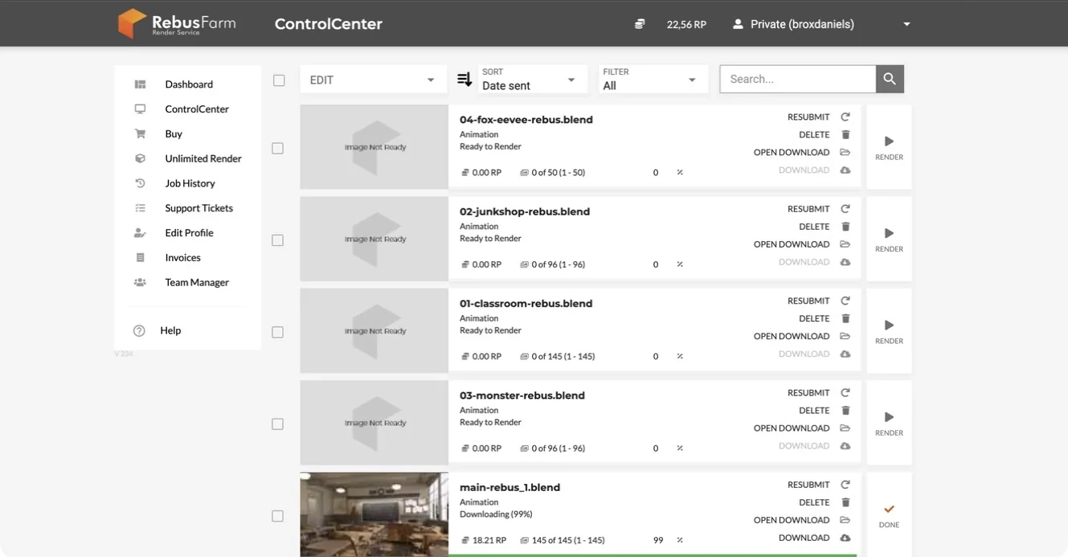Click Downloading (99%) status text
This screenshot has height=557, width=1068.
pyautogui.click(x=496, y=514)
